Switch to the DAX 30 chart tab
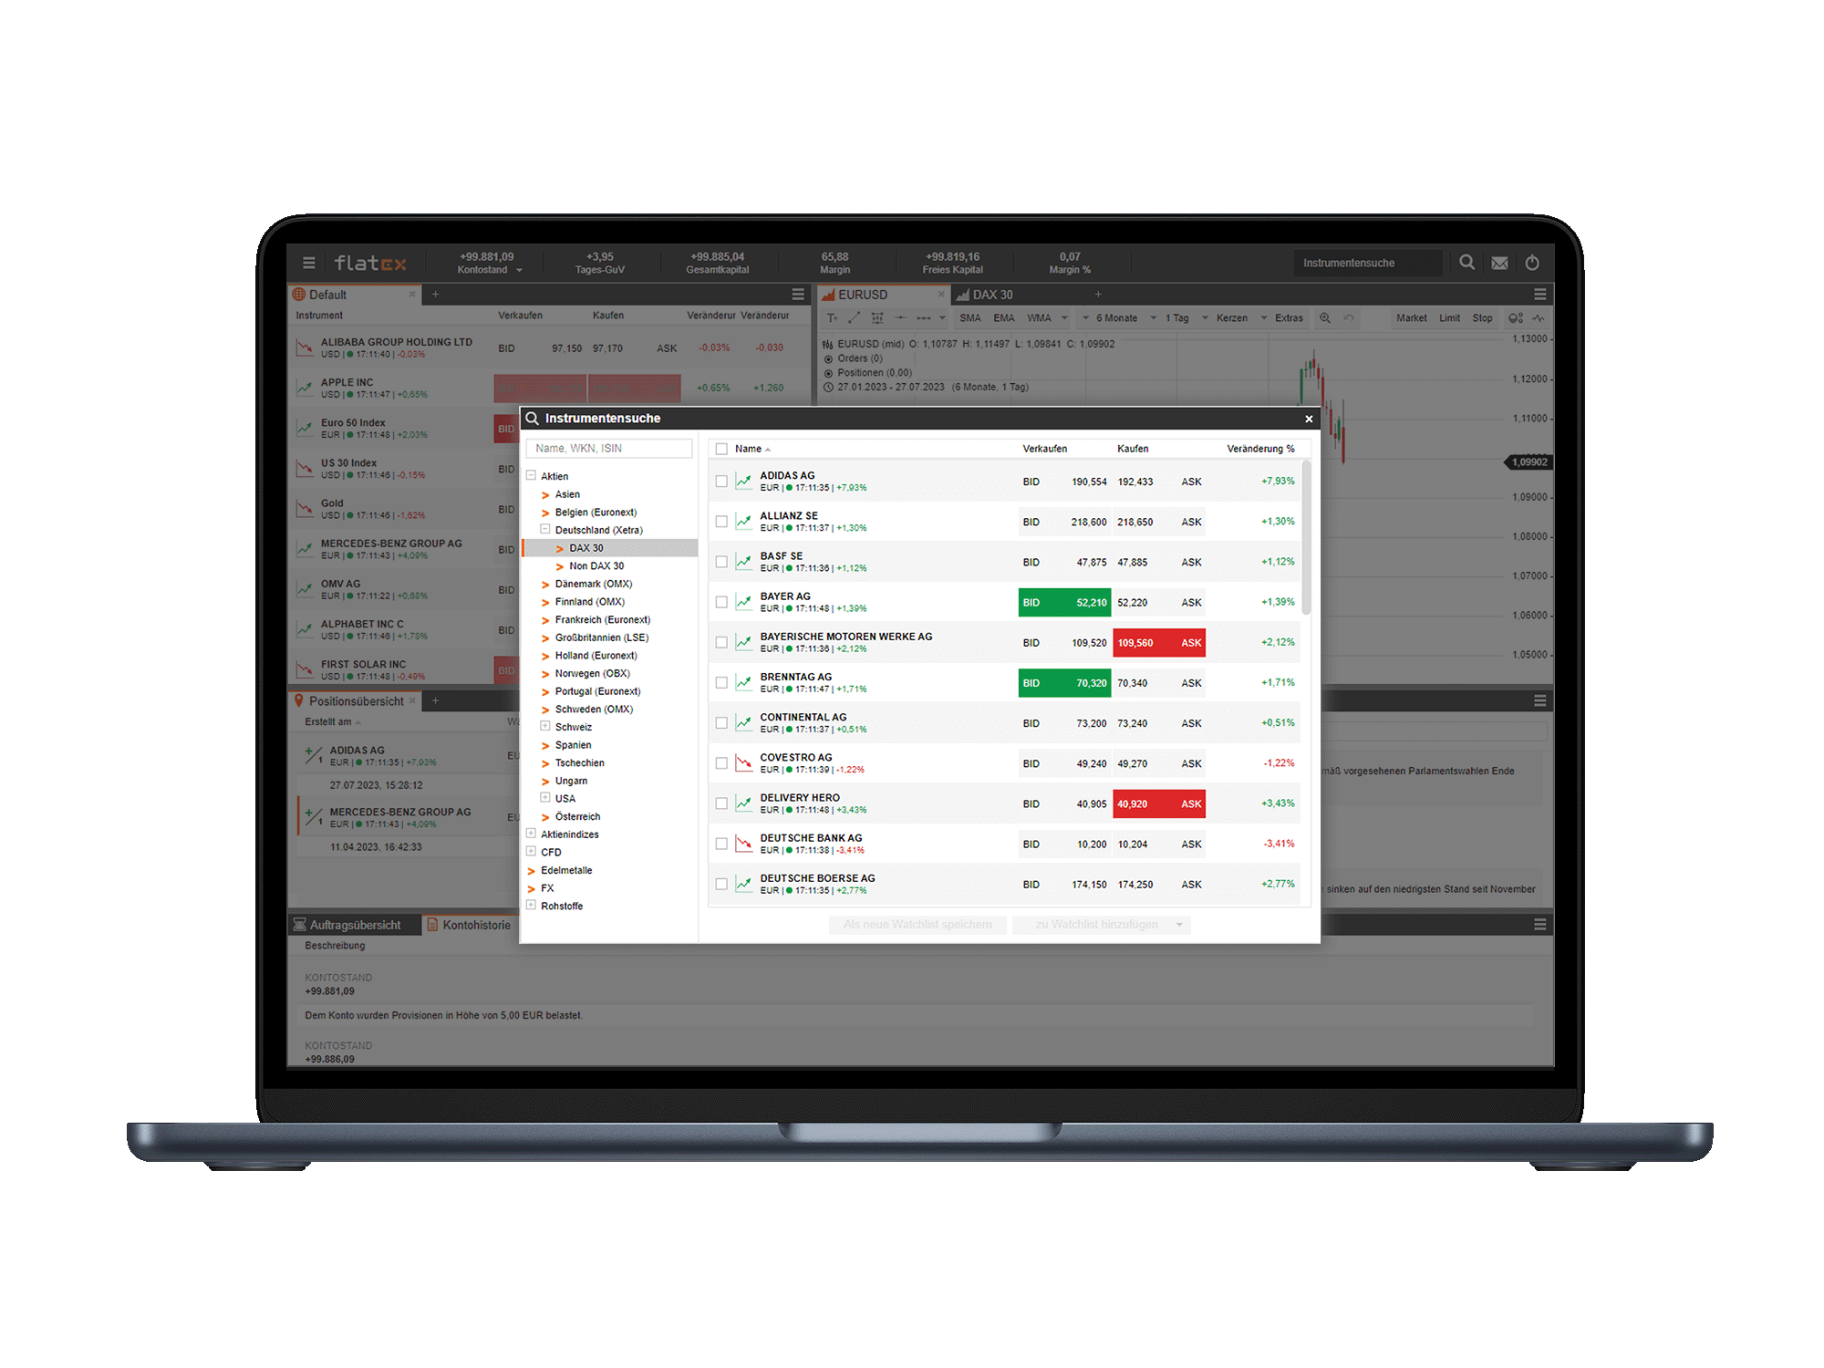1824x1368 pixels. [992, 295]
